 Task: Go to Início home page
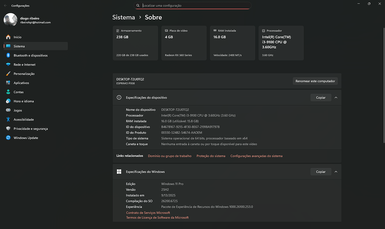coord(18,37)
